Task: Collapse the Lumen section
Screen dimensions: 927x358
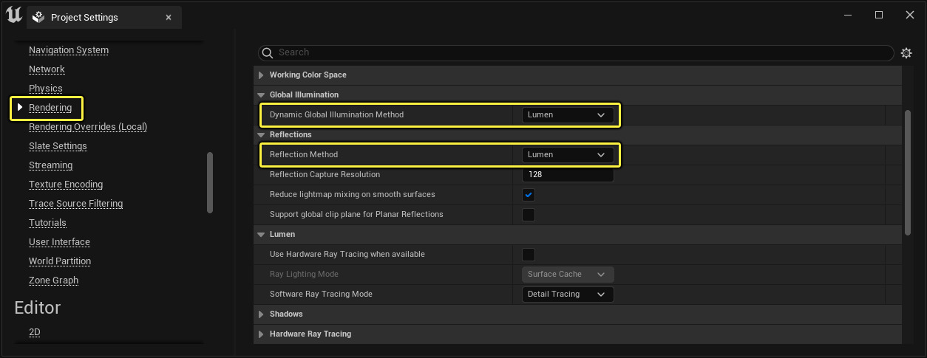Action: tap(261, 235)
